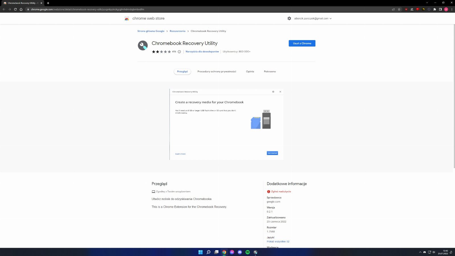This screenshot has width=455, height=256.
Task: Open the LanguageTool extension icon
Action: click(412, 9)
